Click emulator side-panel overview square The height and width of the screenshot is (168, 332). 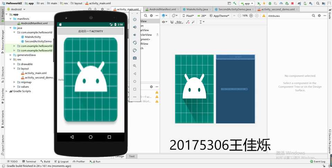135,89
